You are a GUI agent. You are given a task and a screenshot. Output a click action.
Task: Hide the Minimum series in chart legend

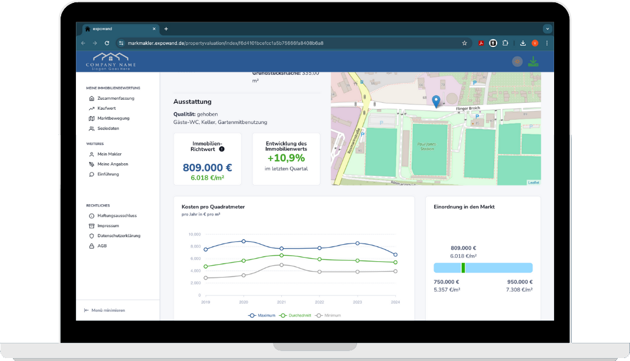(328, 315)
